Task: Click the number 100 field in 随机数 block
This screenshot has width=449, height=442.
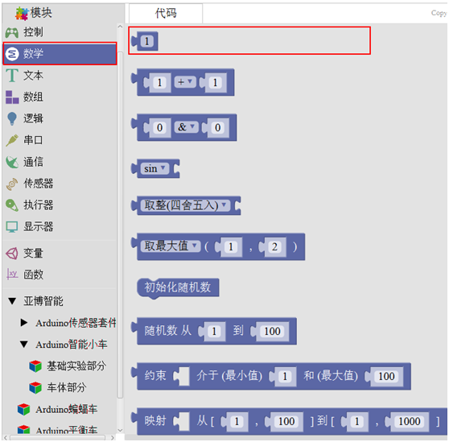Action: [x=272, y=332]
